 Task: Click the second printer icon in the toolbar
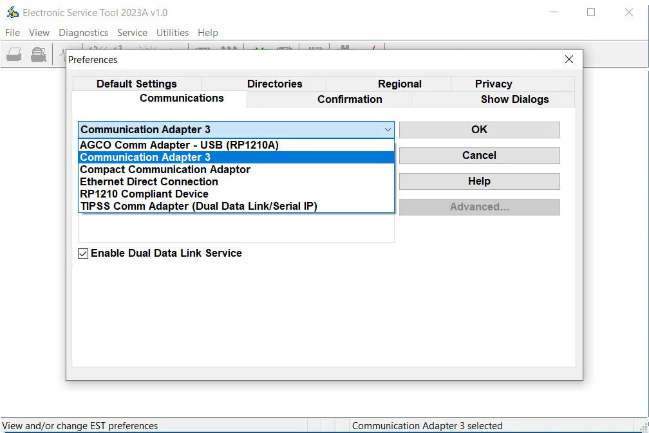(x=39, y=55)
